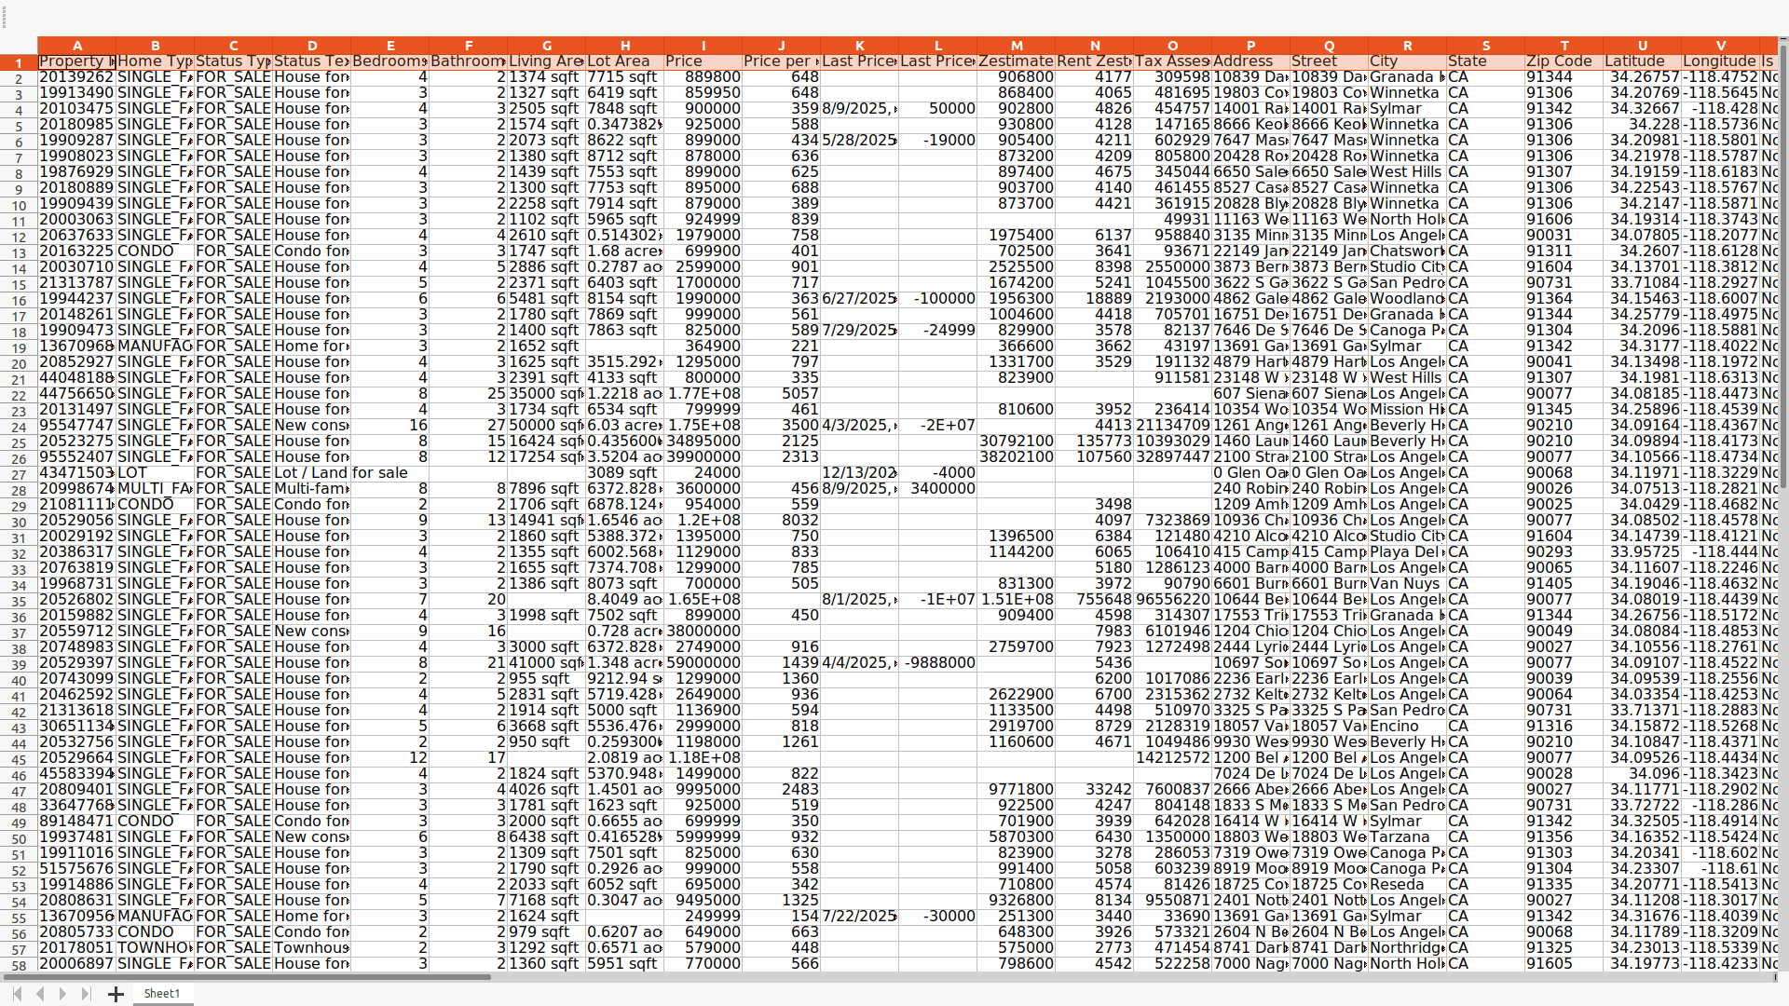Click the 3400000 price change cell
Screen dimensions: 1789x1006
(938, 489)
